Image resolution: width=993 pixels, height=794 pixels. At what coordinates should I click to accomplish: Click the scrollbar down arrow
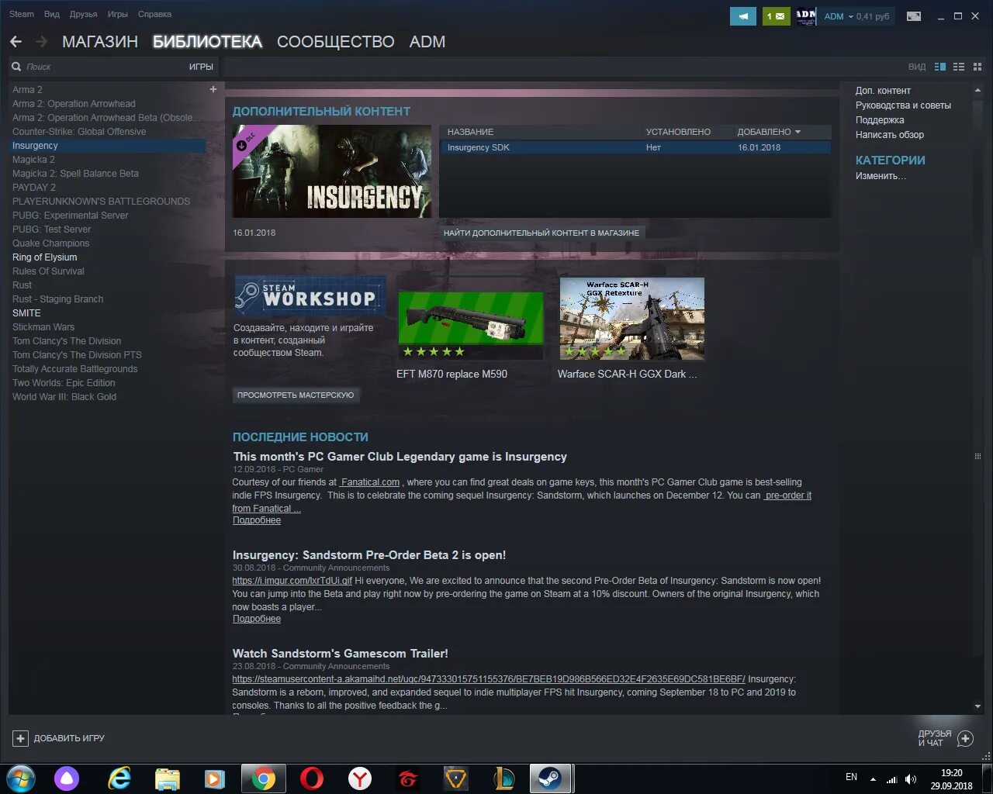tap(977, 706)
